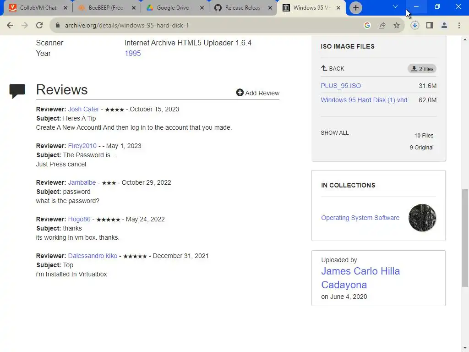
Task: Open reviewer Dalessandro kiko's profile
Action: (93, 256)
